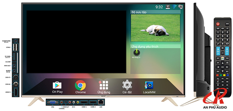
Task: Click the USB status icon
Action: click(168, 7)
